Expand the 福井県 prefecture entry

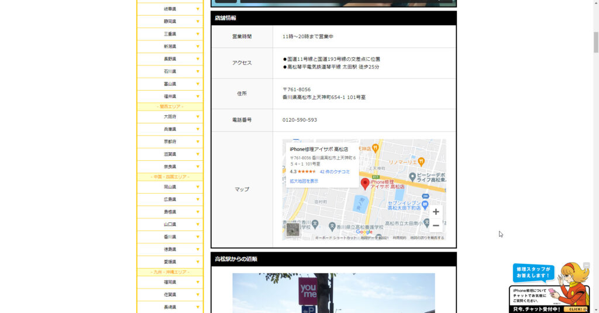(x=170, y=97)
